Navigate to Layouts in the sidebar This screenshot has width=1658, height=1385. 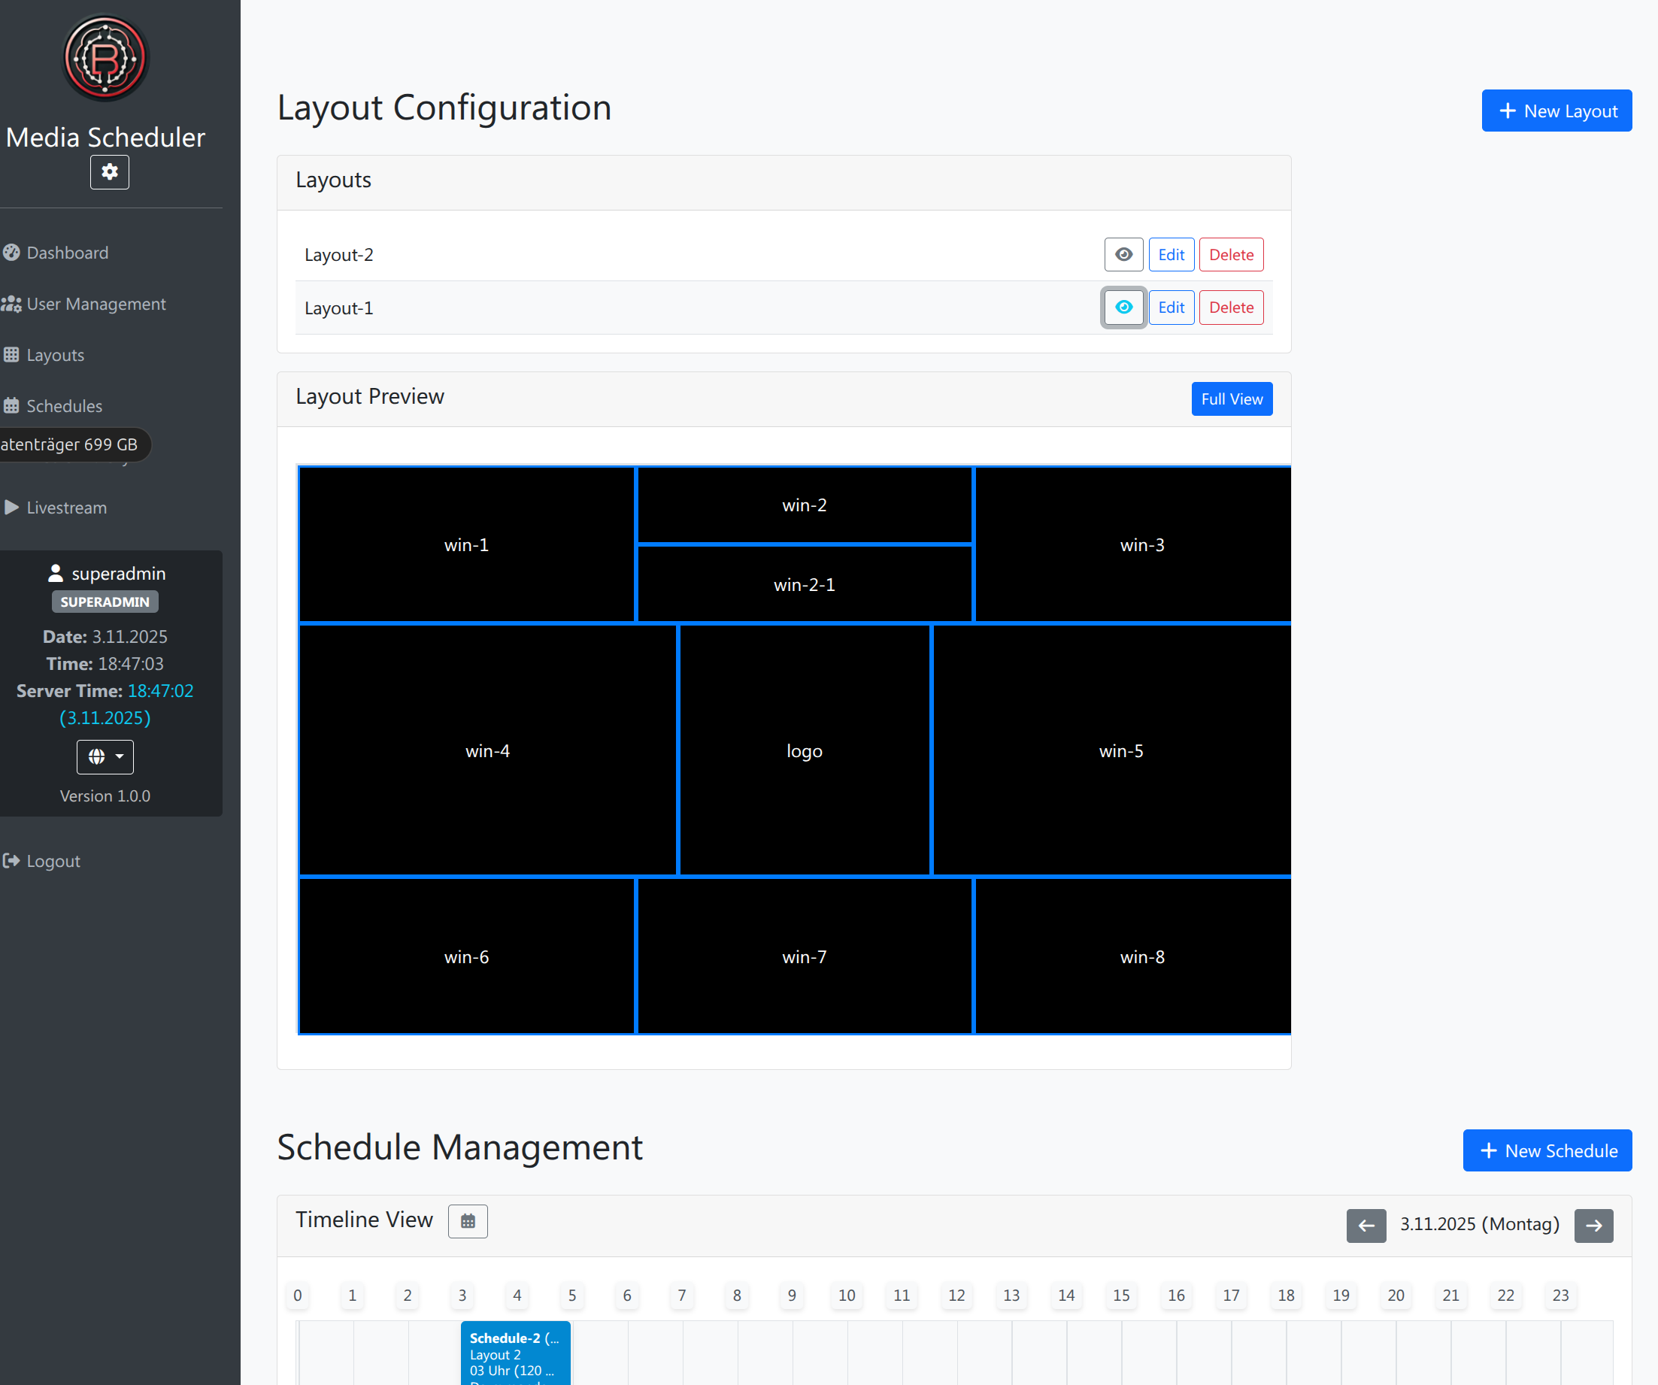pyautogui.click(x=54, y=356)
